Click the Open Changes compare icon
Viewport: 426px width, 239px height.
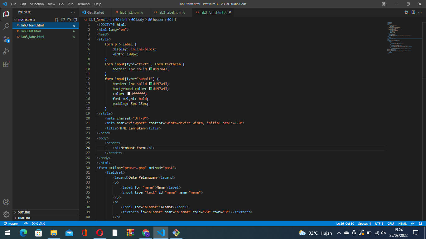(x=406, y=12)
